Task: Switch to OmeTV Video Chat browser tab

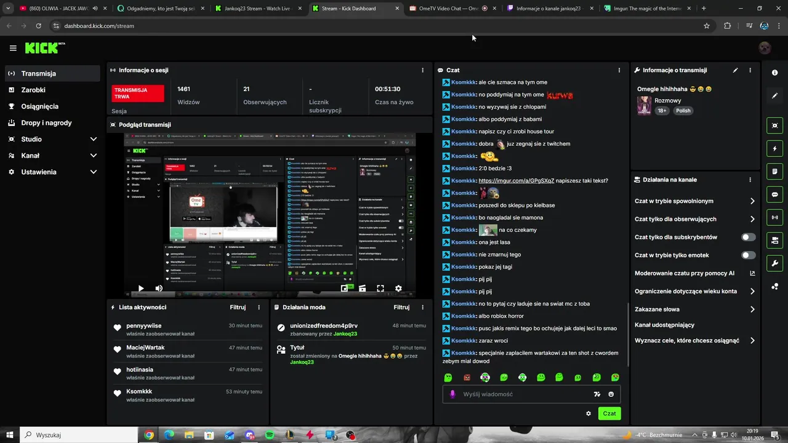Action: point(452,9)
